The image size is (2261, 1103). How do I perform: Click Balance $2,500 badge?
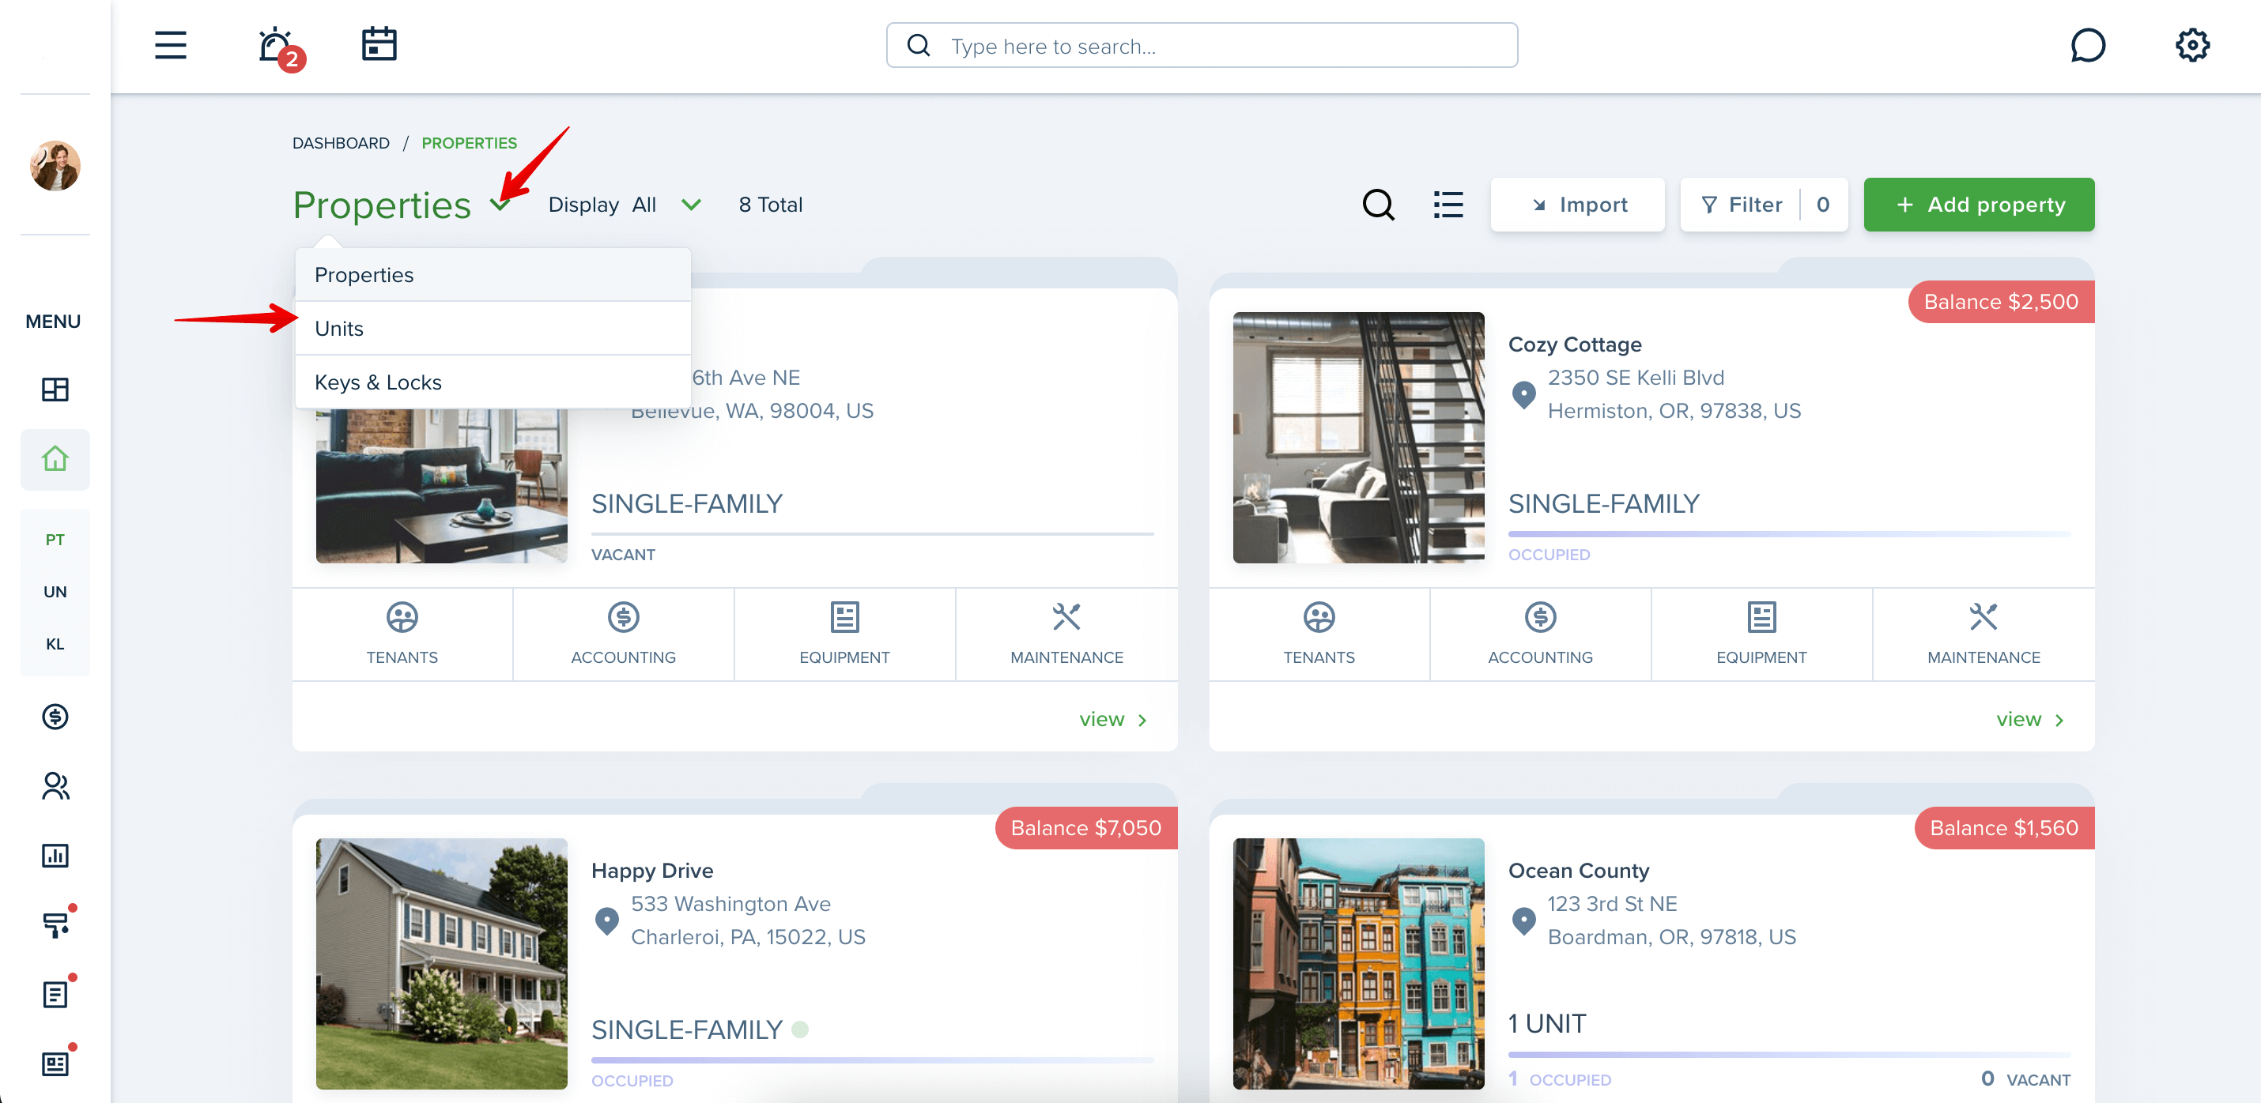[x=2000, y=302]
